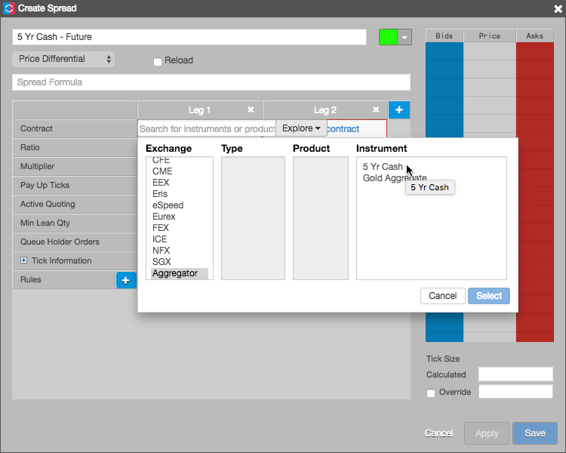Click the Leg 1 column header
The width and height of the screenshot is (566, 453).
click(199, 109)
